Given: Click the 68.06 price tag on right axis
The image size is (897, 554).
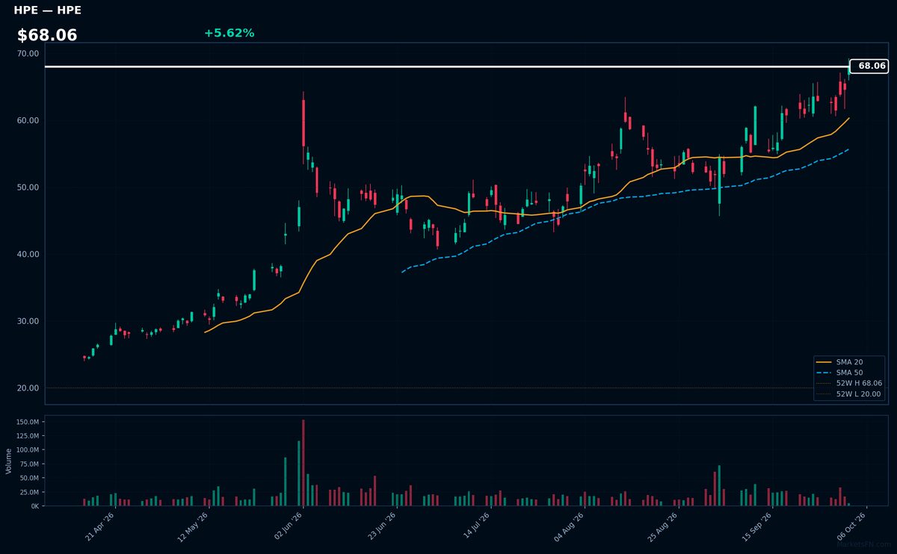Looking at the screenshot, I should [x=869, y=66].
